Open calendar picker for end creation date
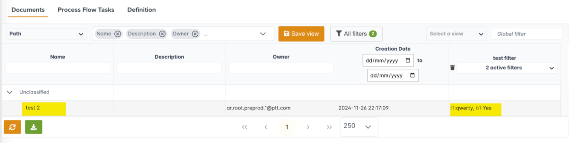 click(x=412, y=75)
